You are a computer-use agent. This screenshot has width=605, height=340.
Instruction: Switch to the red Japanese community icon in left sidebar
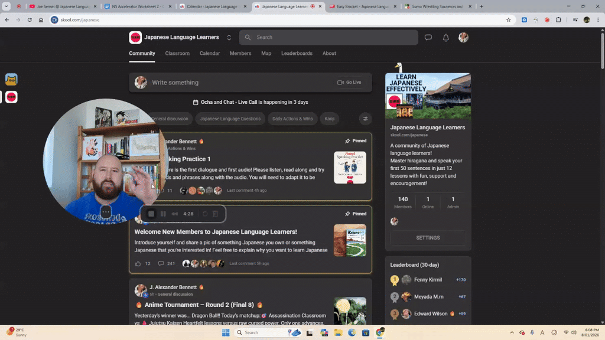11,97
